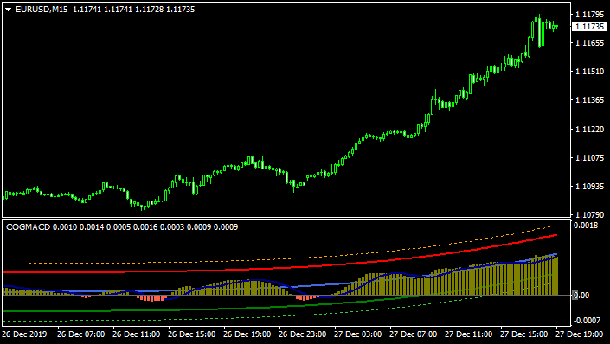Viewport: 610px width, 344px height.
Task: Click time axis label 27 Dec 03:00
Action: (358, 334)
